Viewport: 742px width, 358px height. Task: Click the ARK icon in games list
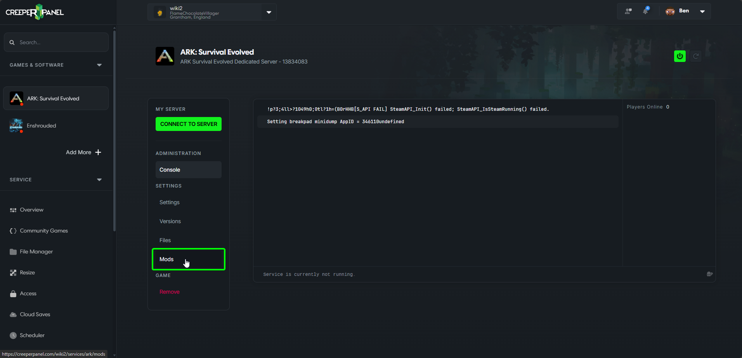(x=16, y=98)
